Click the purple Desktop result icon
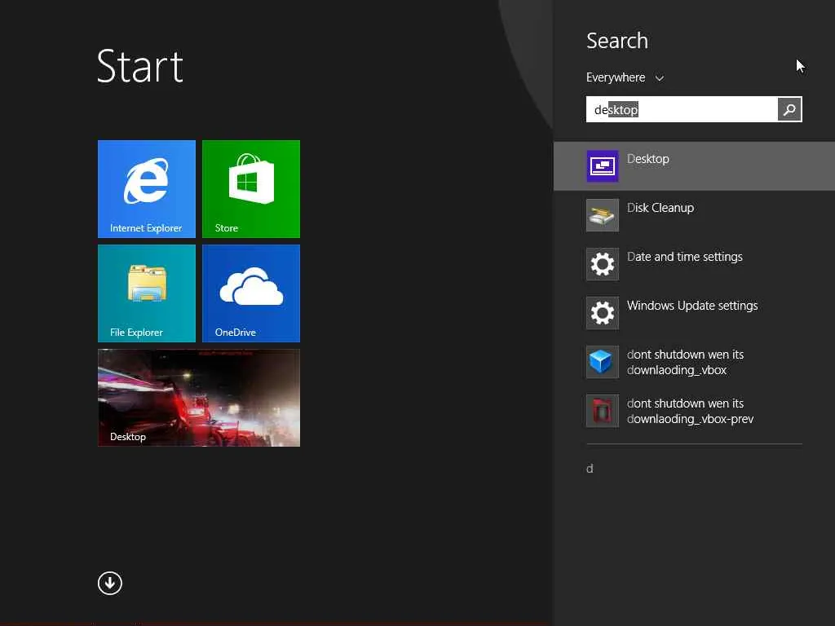The height and width of the screenshot is (626, 835). click(x=603, y=166)
